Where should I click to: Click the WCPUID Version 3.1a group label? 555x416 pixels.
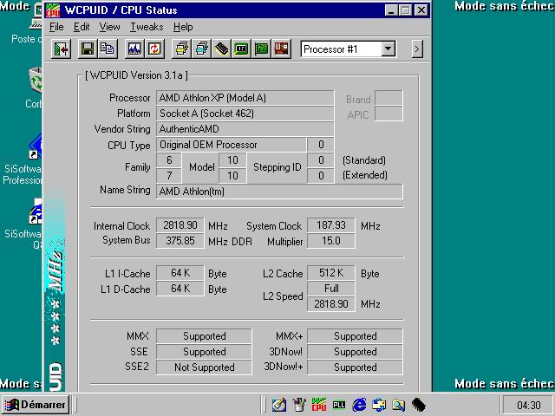pos(137,75)
